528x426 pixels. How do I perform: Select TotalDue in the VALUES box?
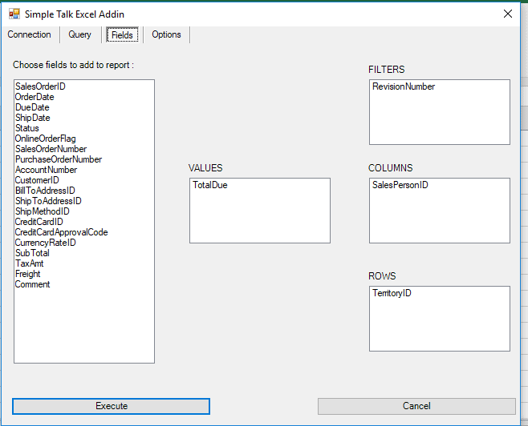coord(210,185)
